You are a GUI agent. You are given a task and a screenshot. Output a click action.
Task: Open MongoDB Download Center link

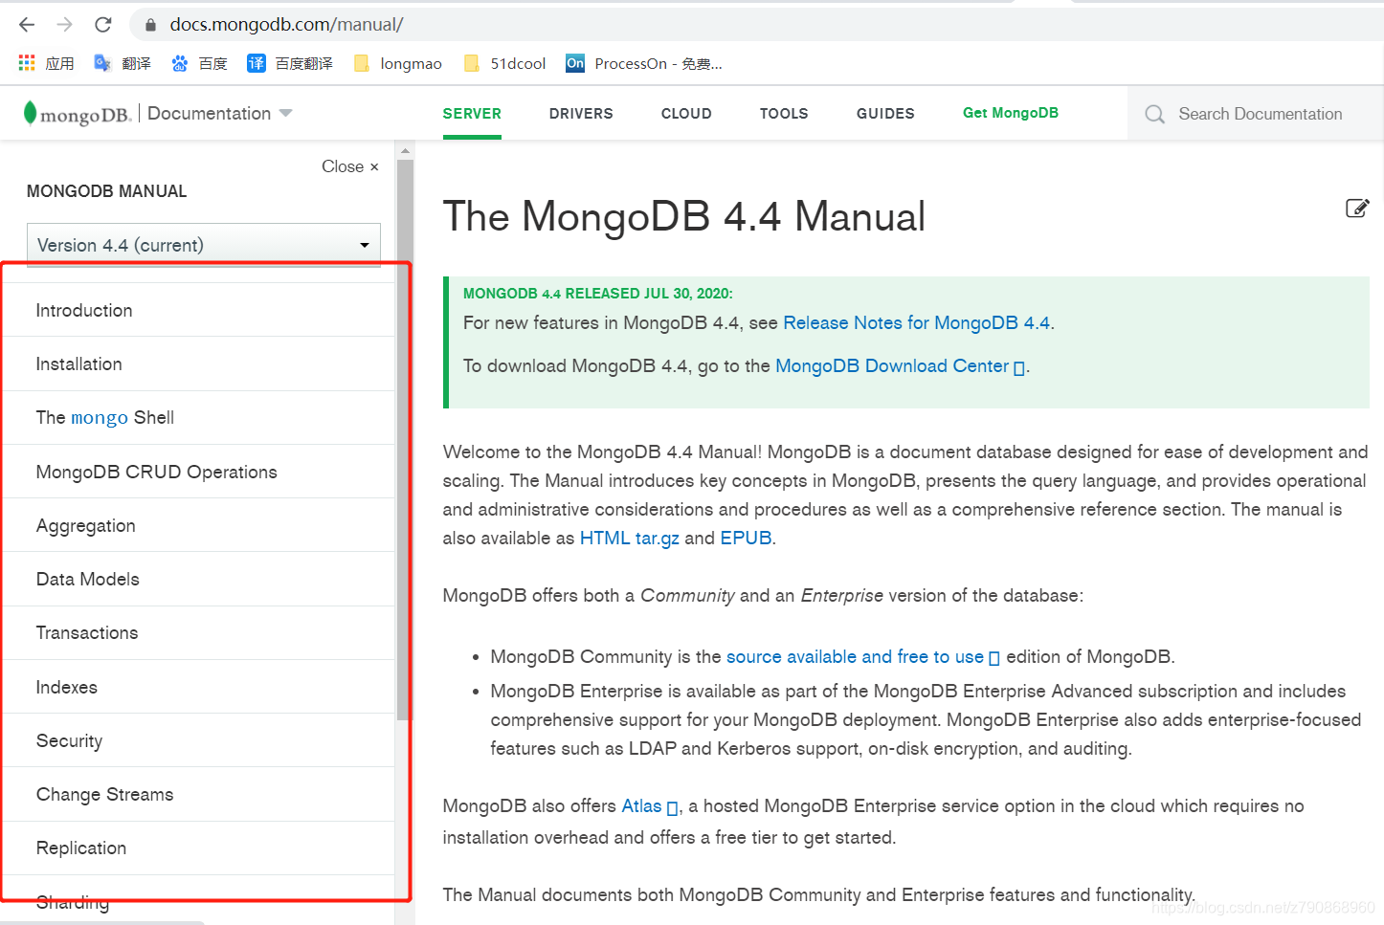tap(892, 365)
